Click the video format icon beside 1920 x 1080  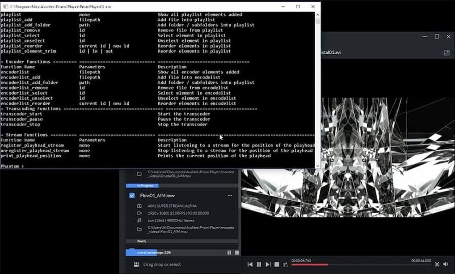(x=139, y=212)
